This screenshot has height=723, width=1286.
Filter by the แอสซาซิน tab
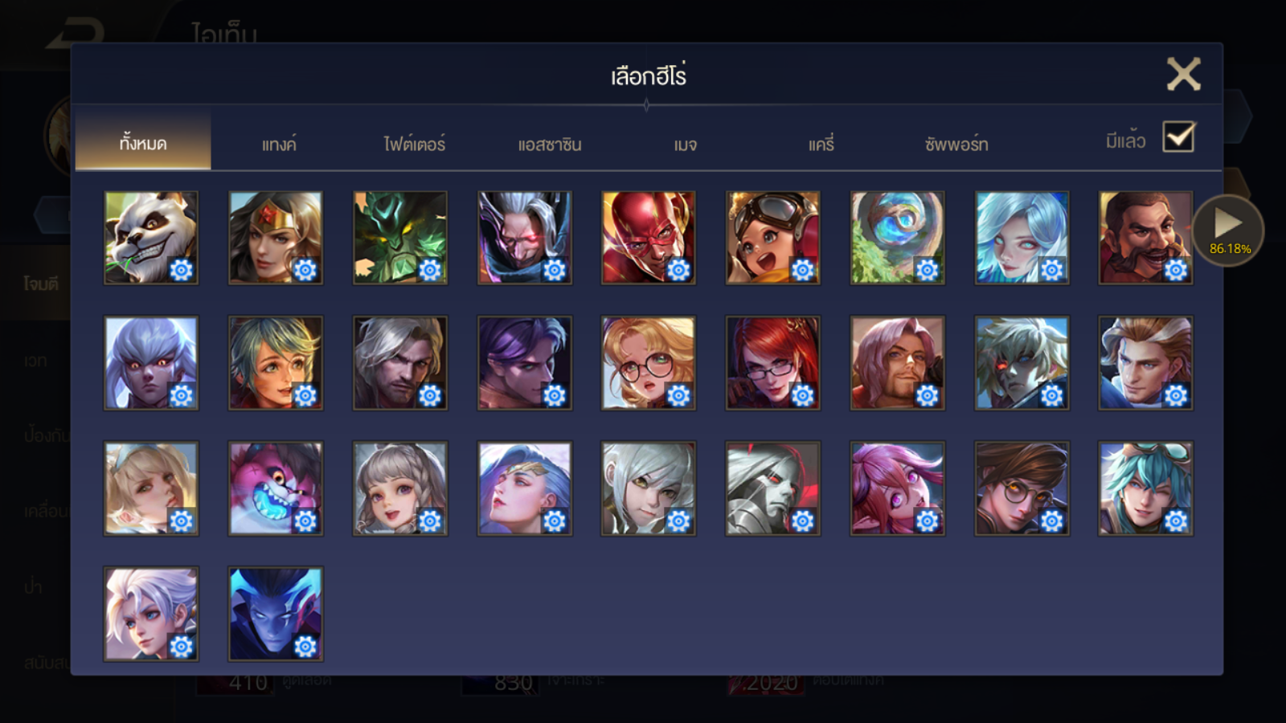(x=550, y=145)
